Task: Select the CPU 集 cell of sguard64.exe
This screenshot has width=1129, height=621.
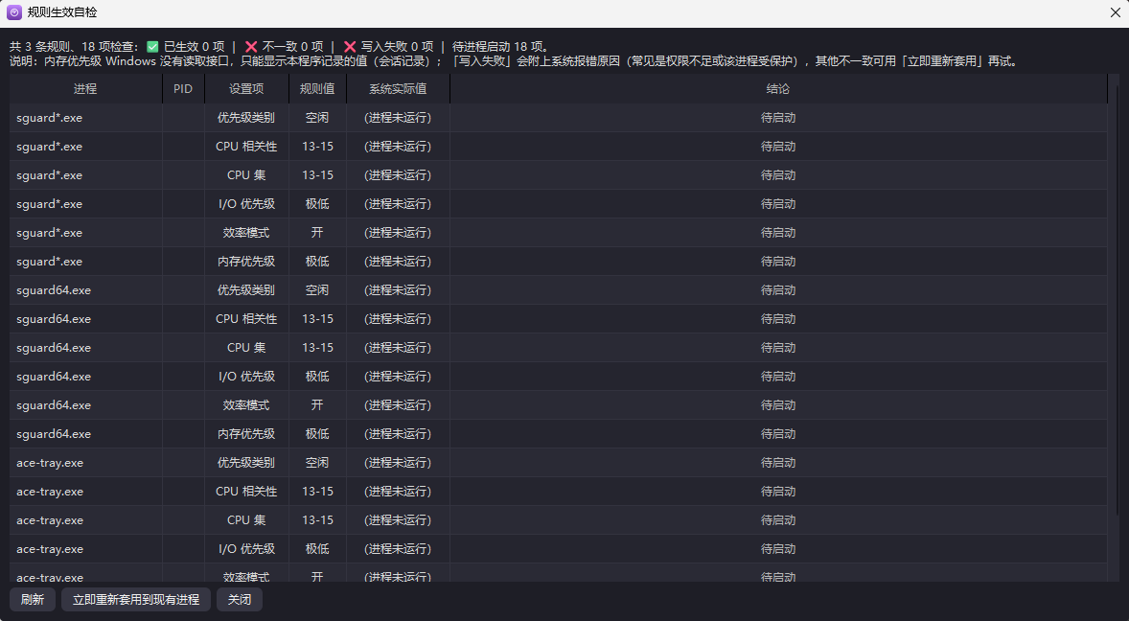Action: coord(246,348)
